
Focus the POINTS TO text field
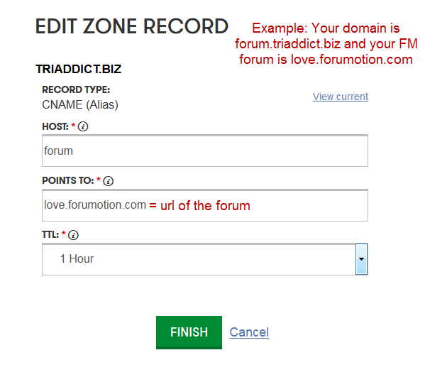click(x=205, y=205)
